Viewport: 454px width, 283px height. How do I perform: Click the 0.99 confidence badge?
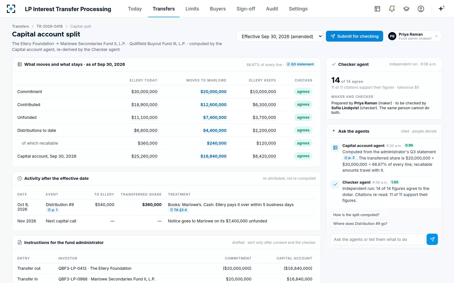point(409,145)
